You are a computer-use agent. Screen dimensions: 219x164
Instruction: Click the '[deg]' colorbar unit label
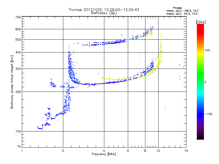[x=201, y=22]
